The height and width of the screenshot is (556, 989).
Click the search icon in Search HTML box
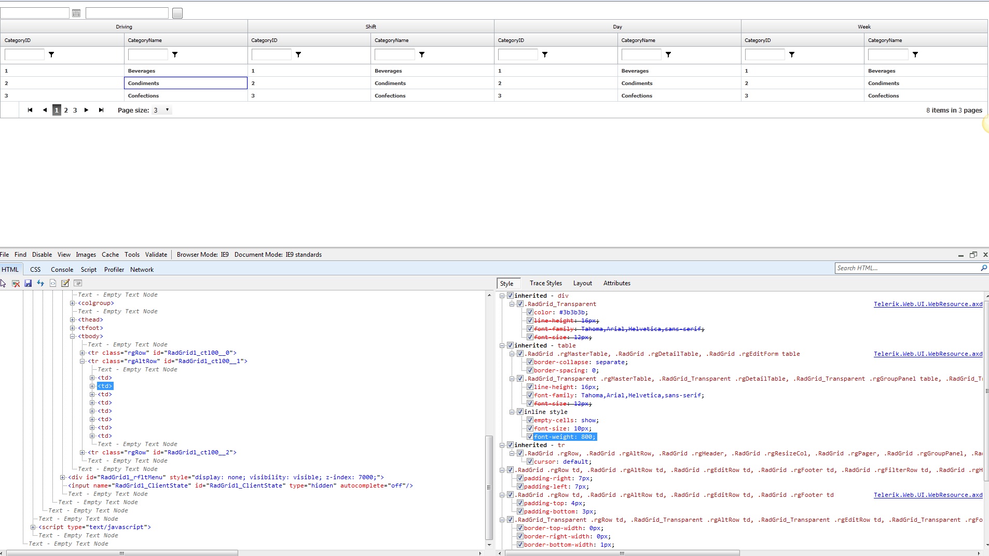[983, 268]
